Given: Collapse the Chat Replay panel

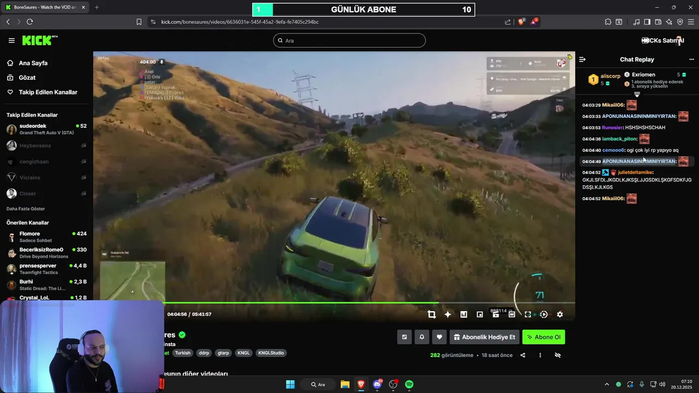Looking at the screenshot, I should [582, 59].
